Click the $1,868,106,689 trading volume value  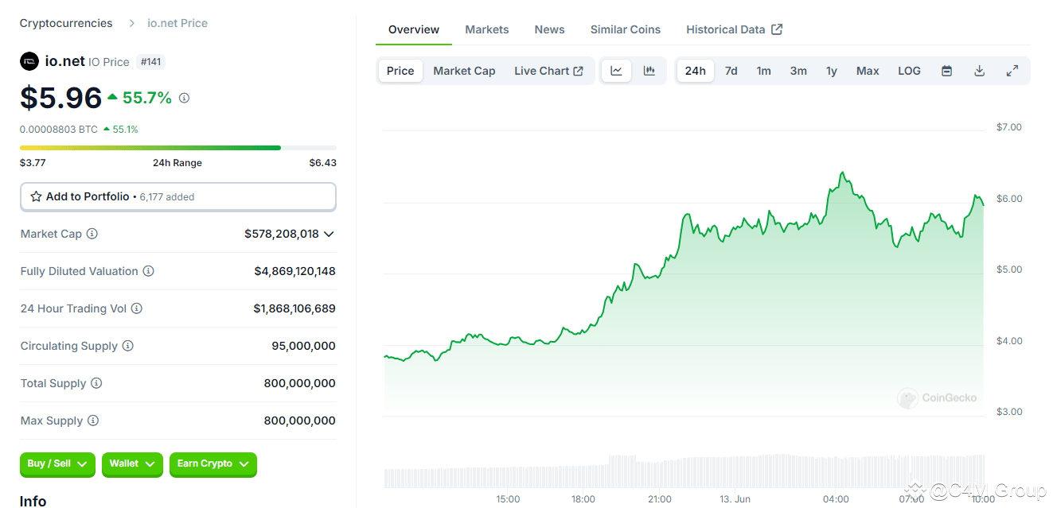(x=294, y=308)
